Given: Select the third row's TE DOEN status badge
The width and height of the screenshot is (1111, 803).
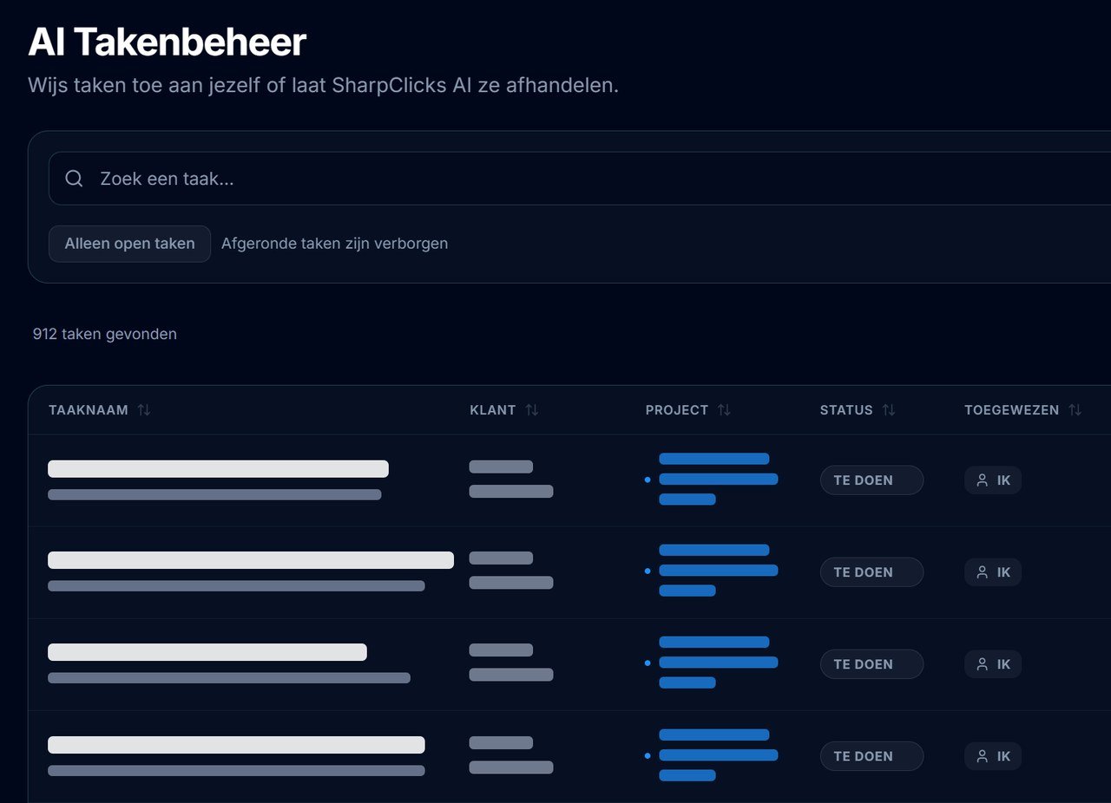Looking at the screenshot, I should coord(871,664).
